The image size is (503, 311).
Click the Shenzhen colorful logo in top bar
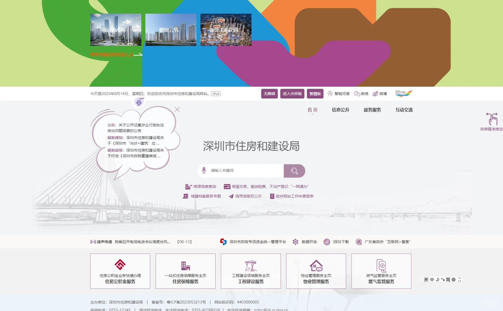(404, 93)
